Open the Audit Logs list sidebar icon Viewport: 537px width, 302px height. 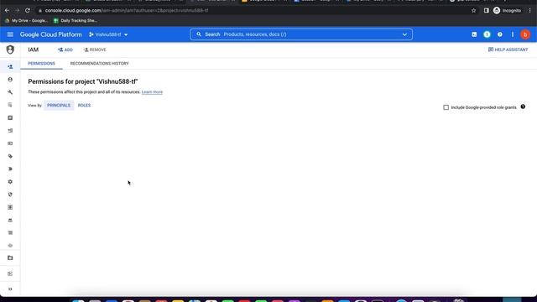pyautogui.click(x=10, y=233)
